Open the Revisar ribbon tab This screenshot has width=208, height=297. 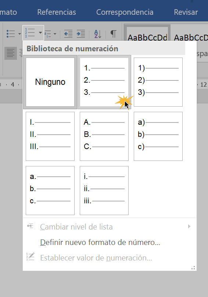pyautogui.click(x=186, y=12)
